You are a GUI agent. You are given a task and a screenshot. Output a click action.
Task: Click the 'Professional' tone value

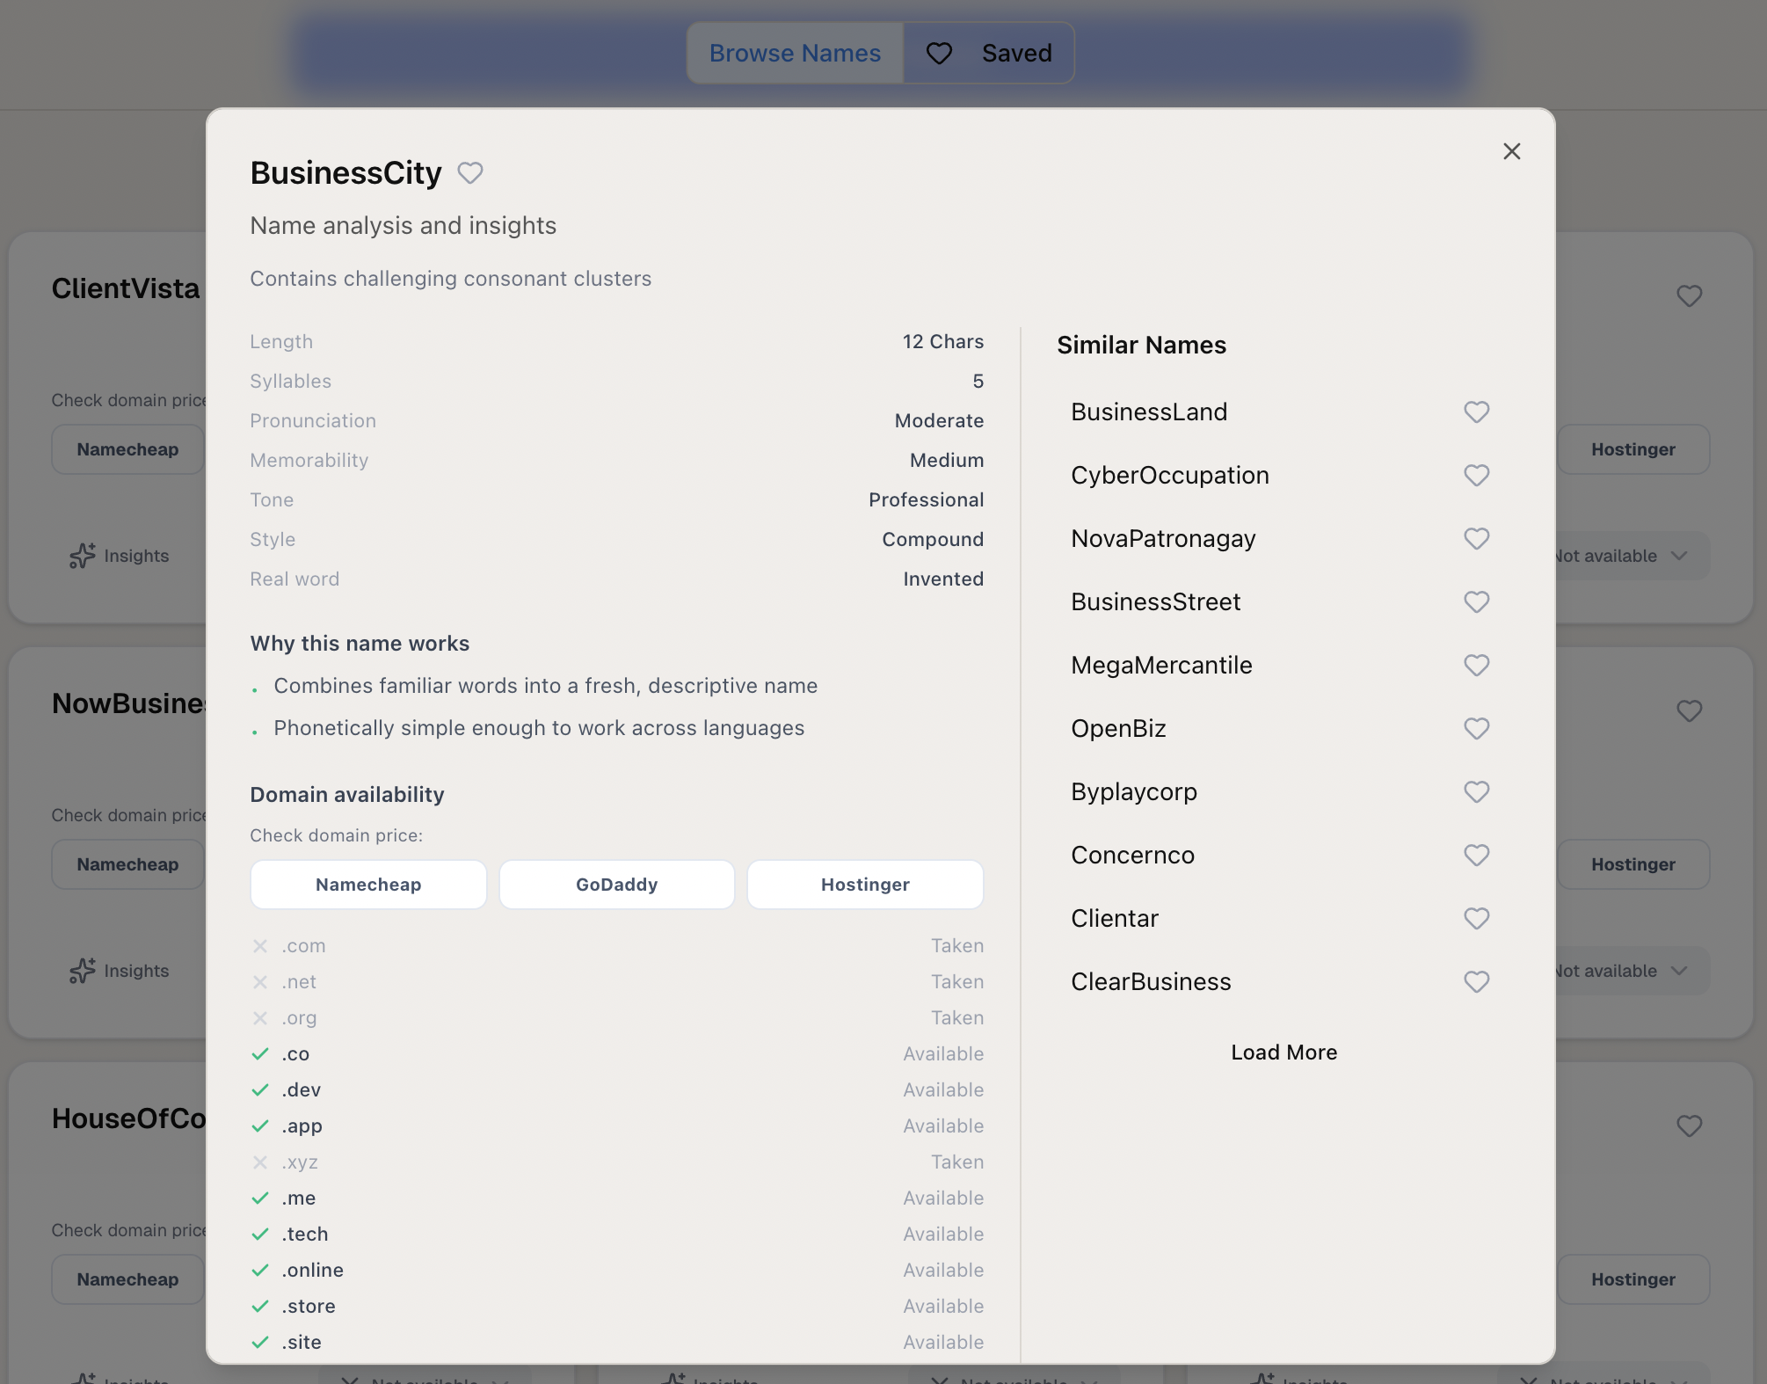(926, 499)
